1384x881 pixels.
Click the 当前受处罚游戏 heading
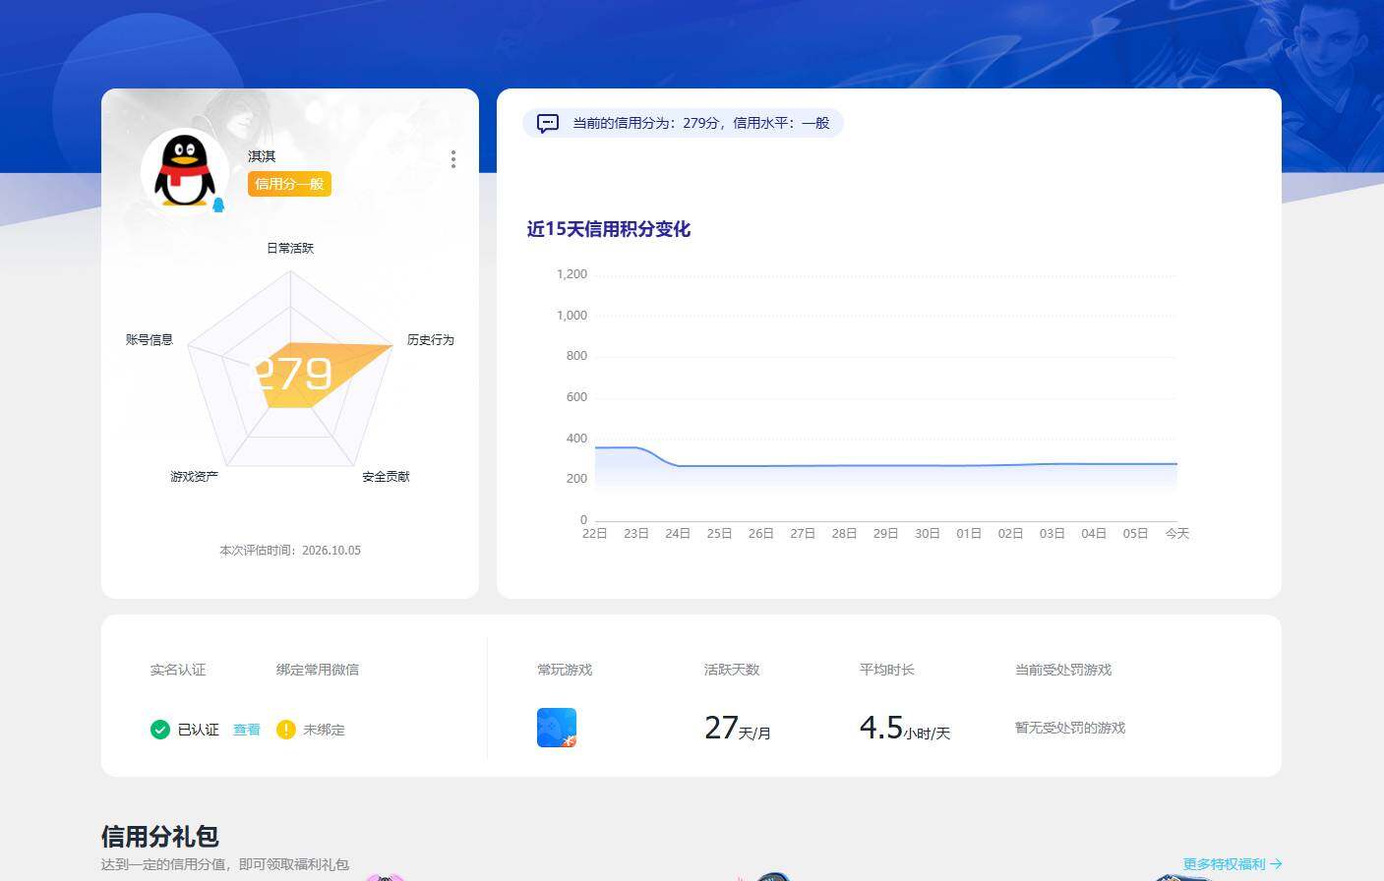point(1063,670)
